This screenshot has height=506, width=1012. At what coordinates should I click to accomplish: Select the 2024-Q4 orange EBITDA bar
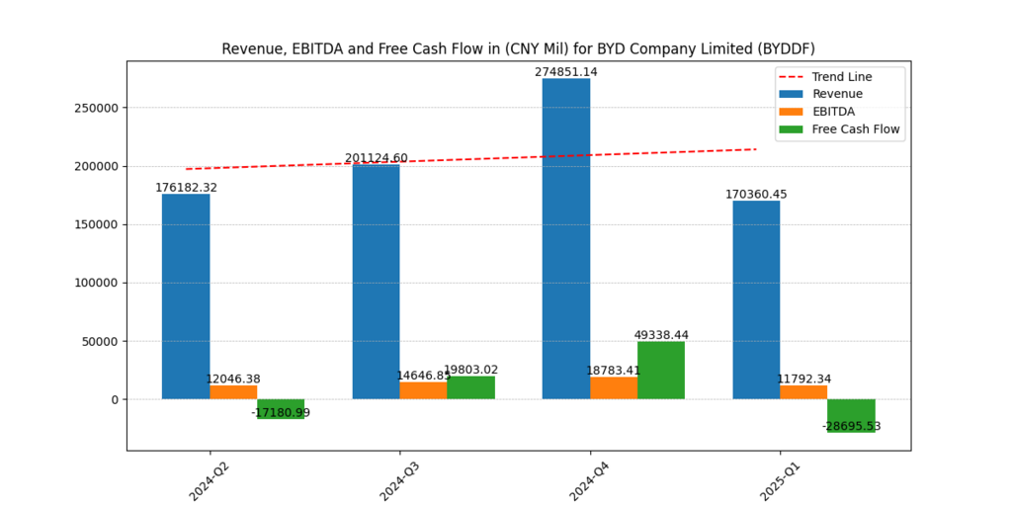point(614,388)
